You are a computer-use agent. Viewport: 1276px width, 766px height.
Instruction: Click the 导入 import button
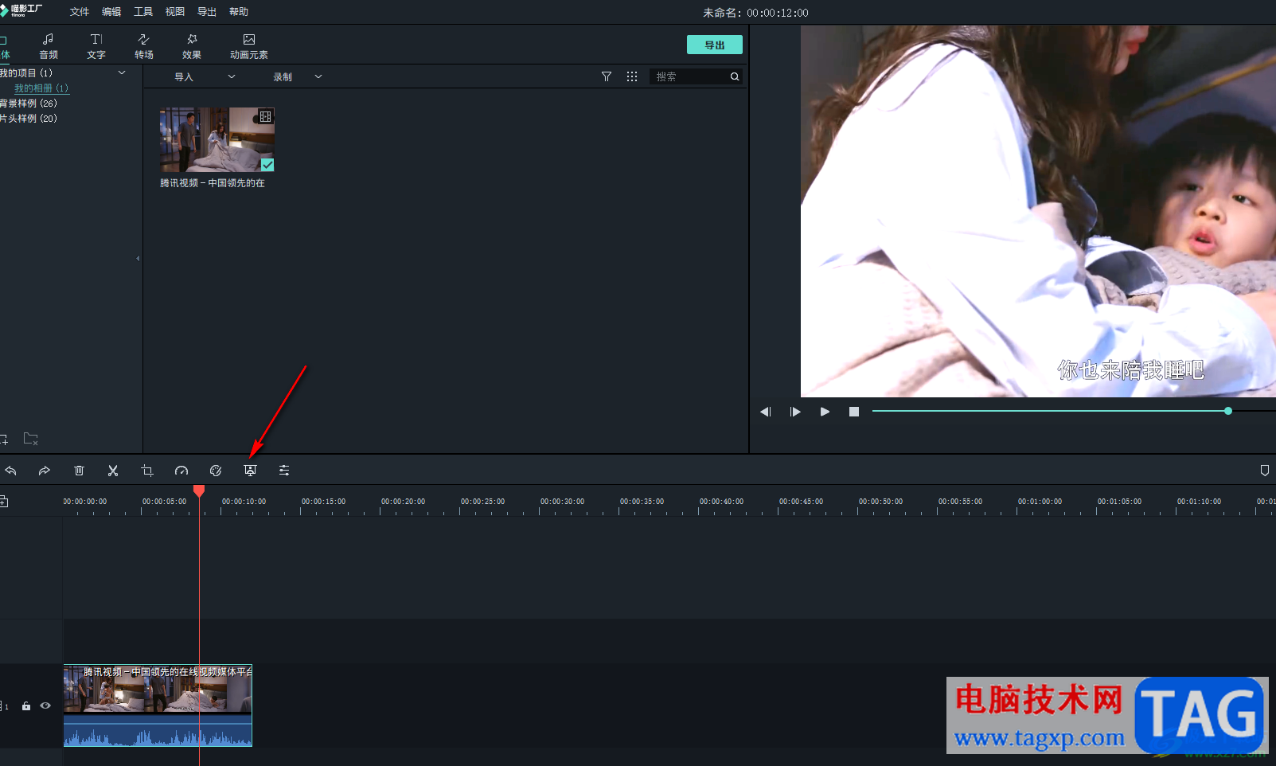point(184,77)
